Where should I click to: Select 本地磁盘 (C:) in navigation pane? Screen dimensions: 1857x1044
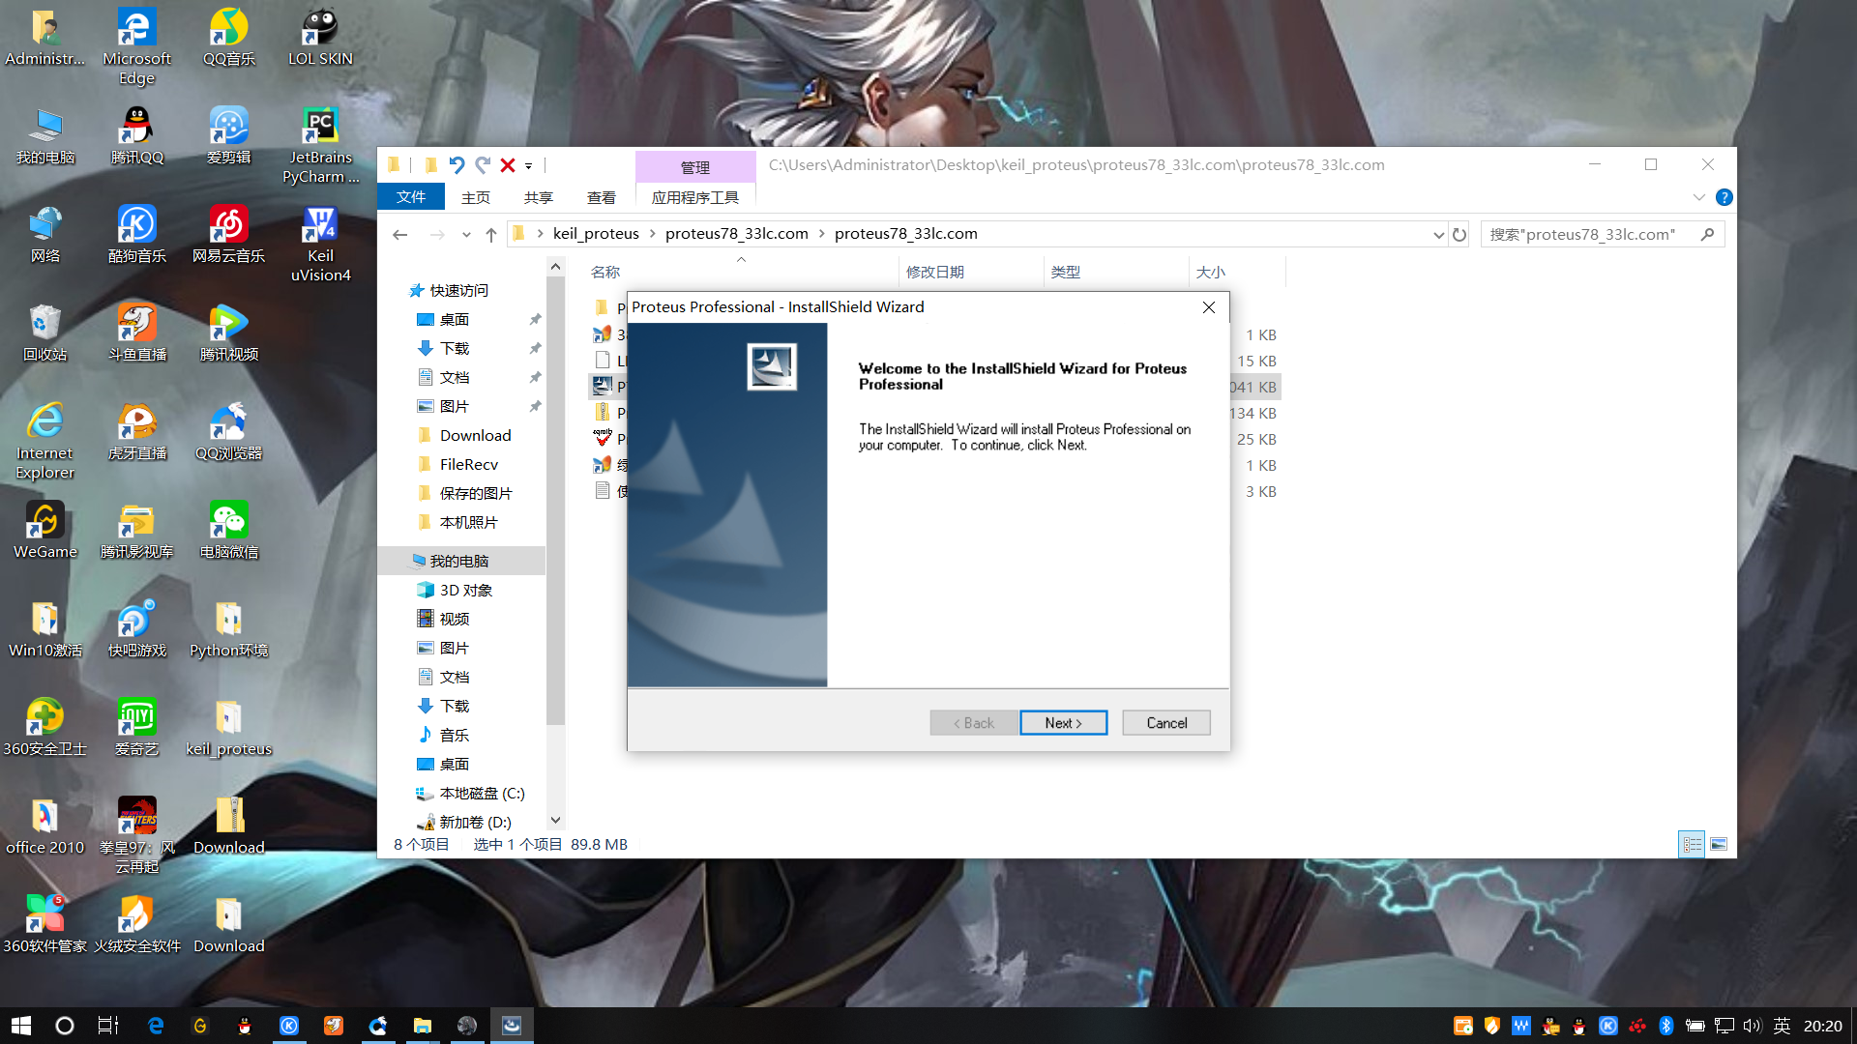click(x=482, y=793)
